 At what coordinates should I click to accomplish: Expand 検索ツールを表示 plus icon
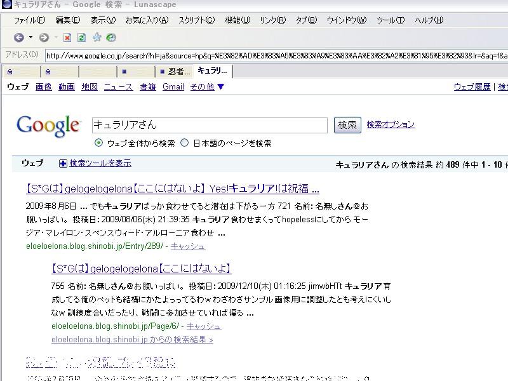(63, 163)
